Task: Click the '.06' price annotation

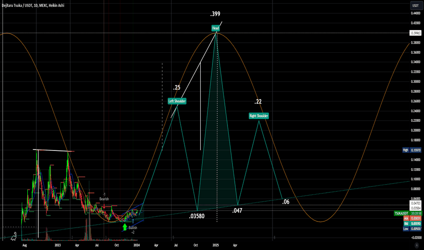Action: coord(286,202)
